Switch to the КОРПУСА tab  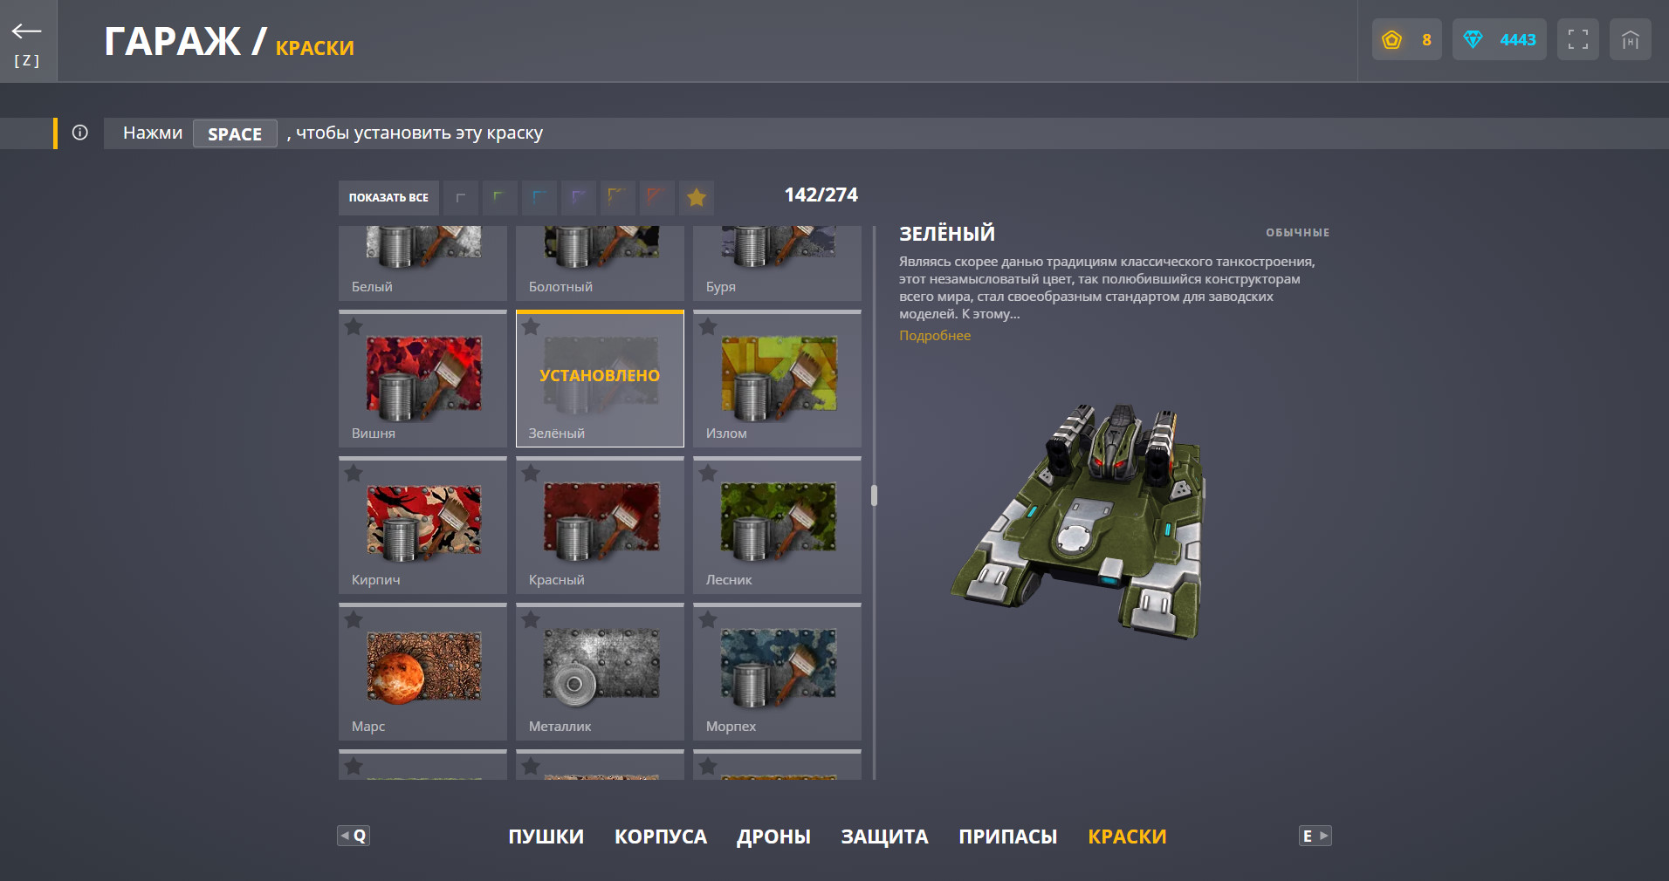click(x=661, y=837)
